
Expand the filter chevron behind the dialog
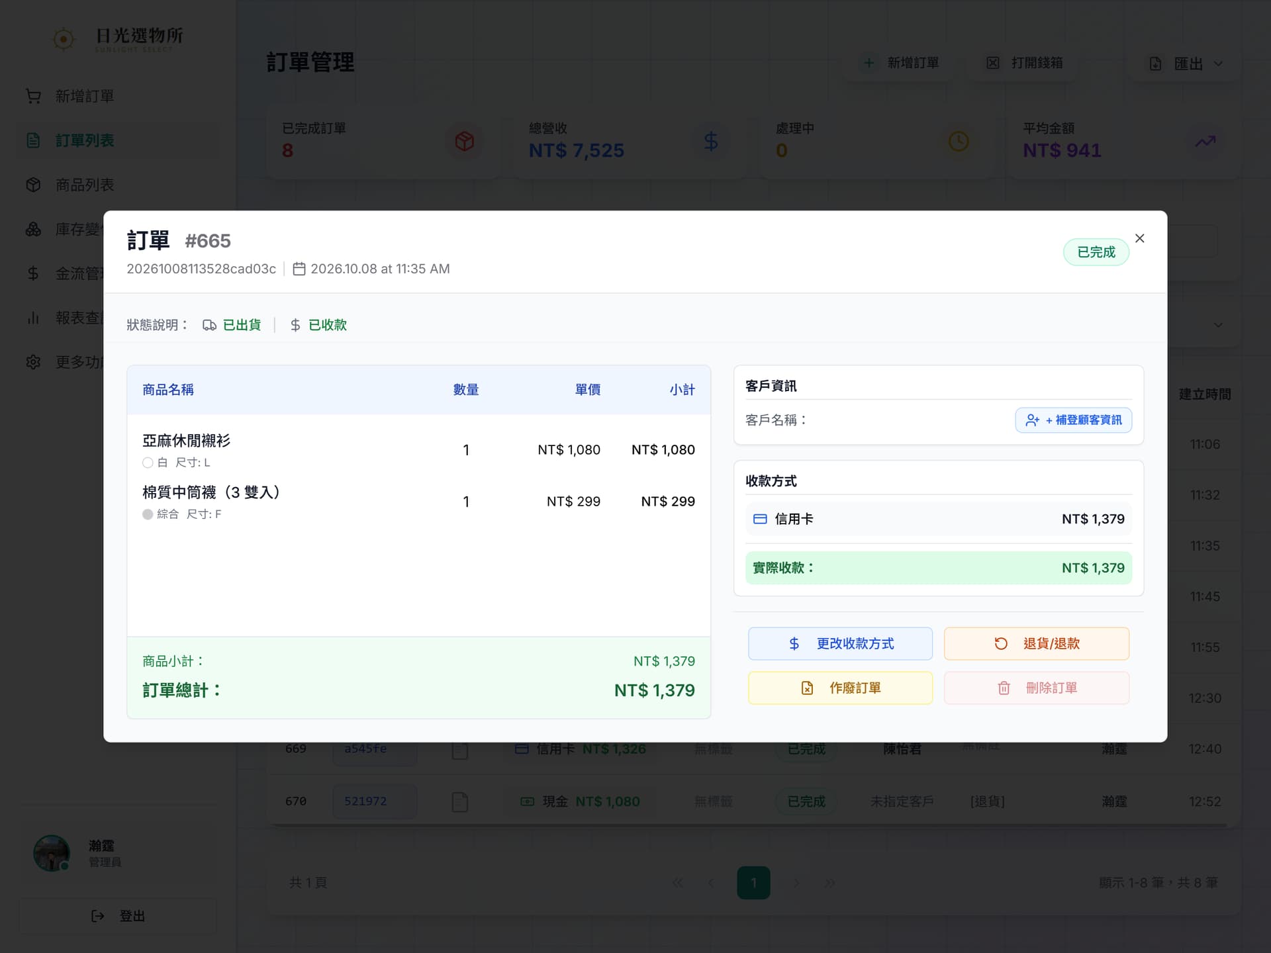click(x=1217, y=325)
